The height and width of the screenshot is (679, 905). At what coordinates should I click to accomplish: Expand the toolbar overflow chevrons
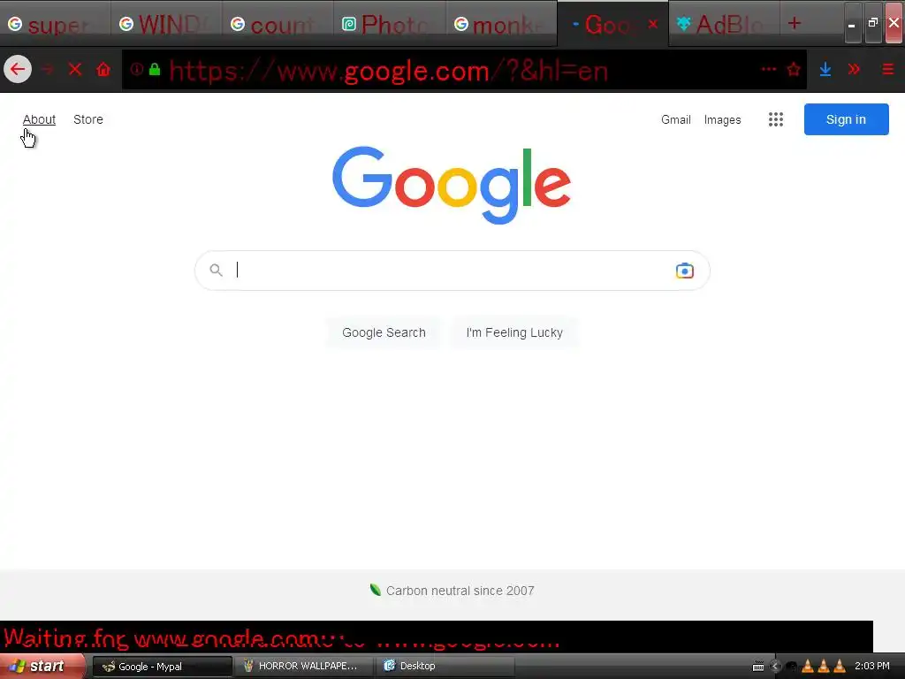tap(855, 70)
